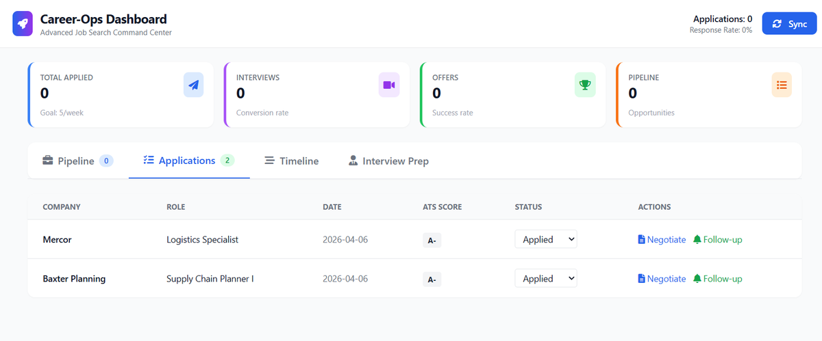Click the document icon beside Mercor's Negotiate
Screen dimensions: 822x341
[x=641, y=240]
